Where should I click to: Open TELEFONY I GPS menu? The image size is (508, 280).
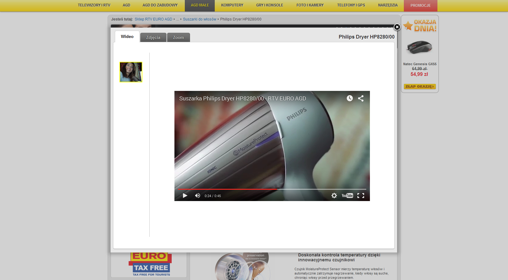point(351,5)
